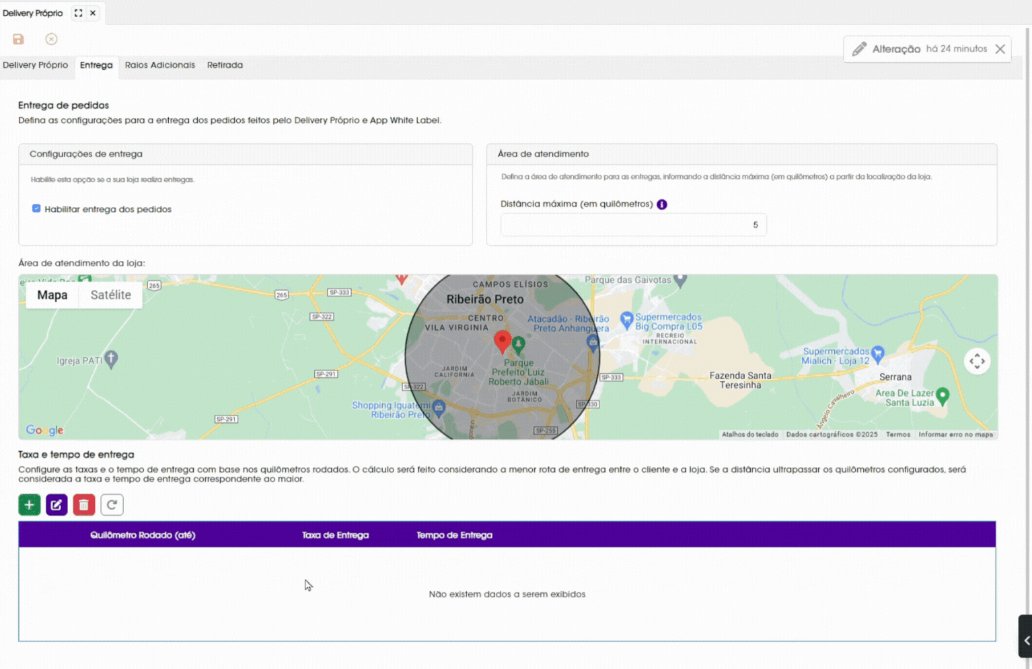Click Atacadão Ribeirão Preto Anhanguera marker
1032x669 pixels.
click(x=592, y=342)
